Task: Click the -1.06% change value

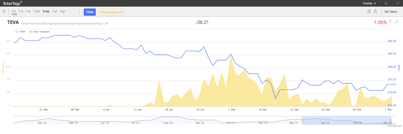Action: point(380,22)
